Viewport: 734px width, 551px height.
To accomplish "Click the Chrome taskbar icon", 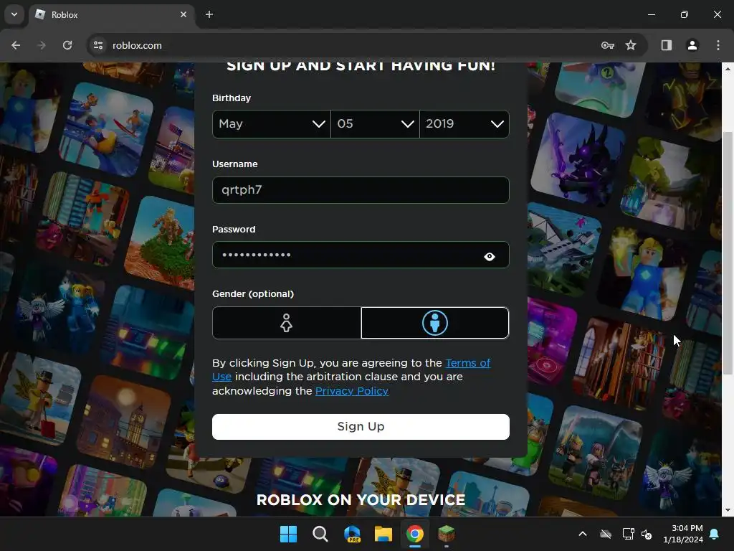I will point(415,534).
